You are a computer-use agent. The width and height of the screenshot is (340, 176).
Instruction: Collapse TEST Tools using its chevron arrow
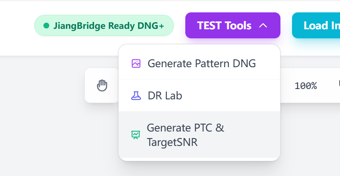point(263,26)
